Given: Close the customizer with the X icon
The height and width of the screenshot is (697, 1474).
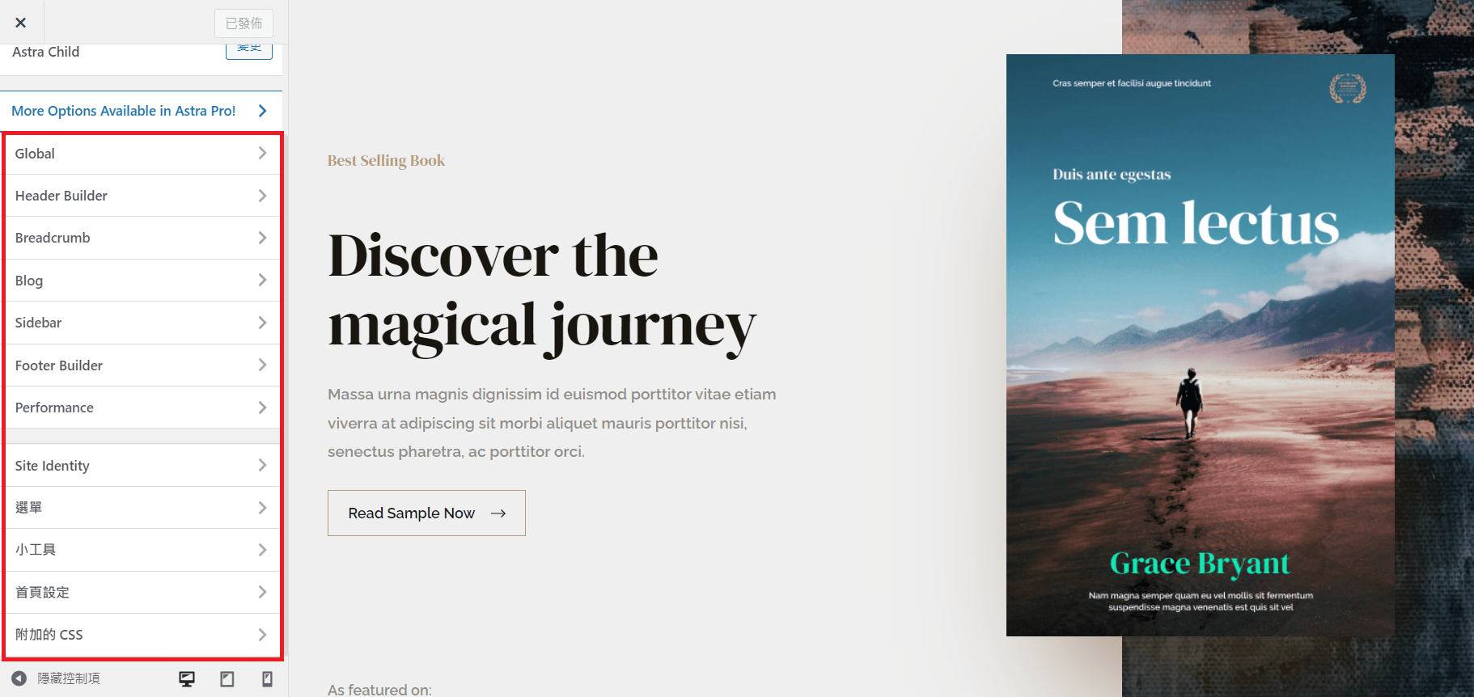Looking at the screenshot, I should coord(21,23).
